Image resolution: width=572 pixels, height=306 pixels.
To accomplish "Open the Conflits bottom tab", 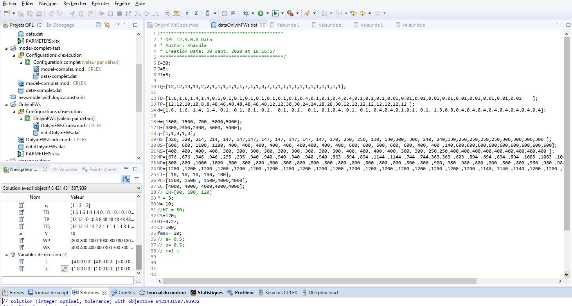I will (123, 292).
